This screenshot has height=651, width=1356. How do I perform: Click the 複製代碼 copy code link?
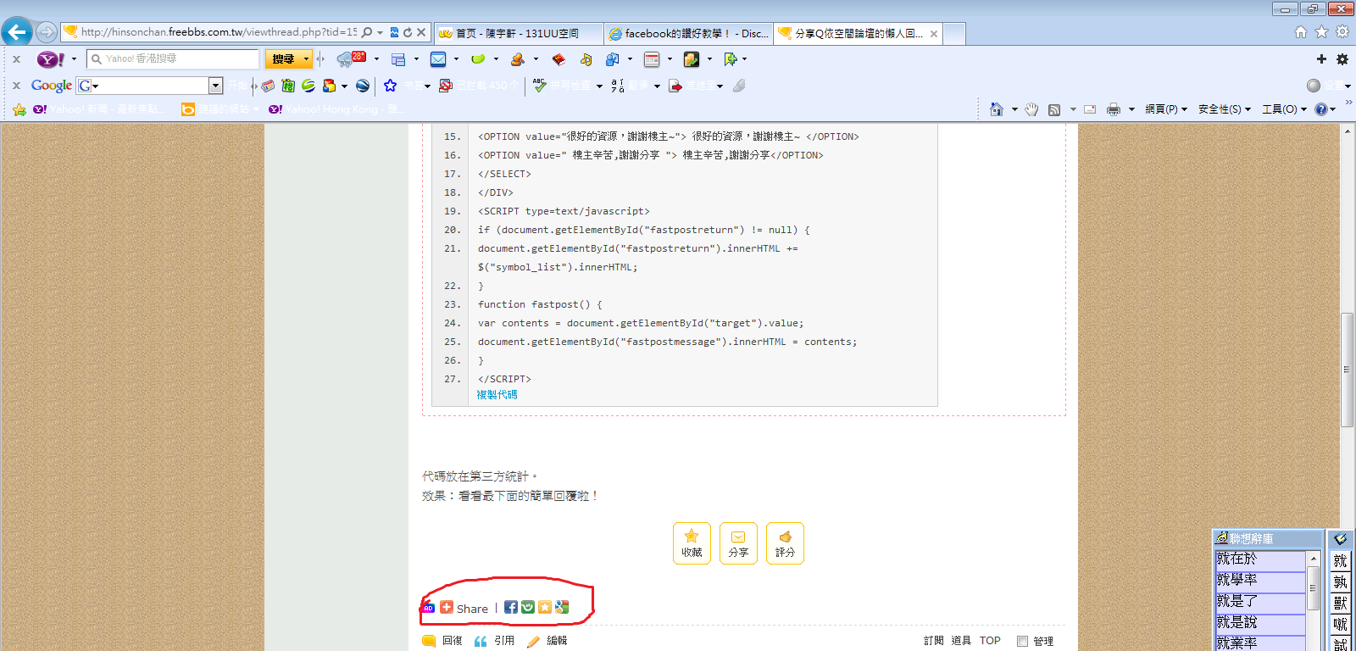tap(497, 395)
